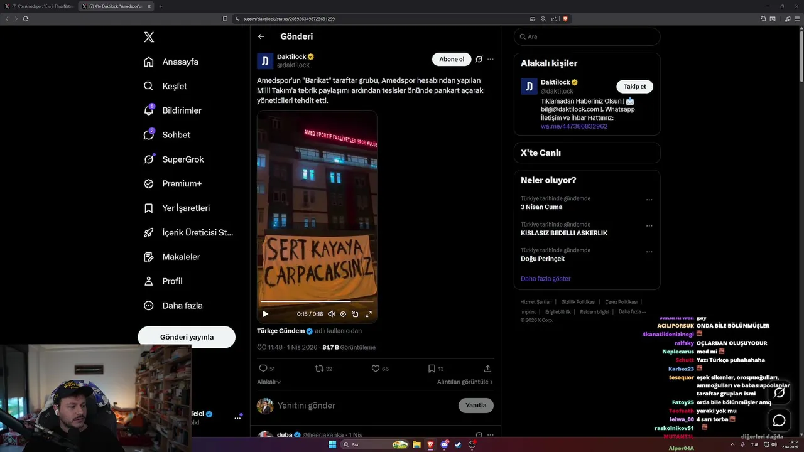Open Alıntıları görüntüle link
The image size is (804, 452).
465,382
